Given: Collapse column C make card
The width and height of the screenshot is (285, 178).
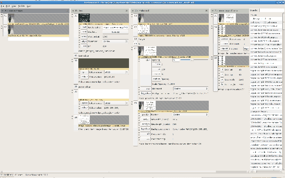Looking at the screenshot, I should click(133, 11).
